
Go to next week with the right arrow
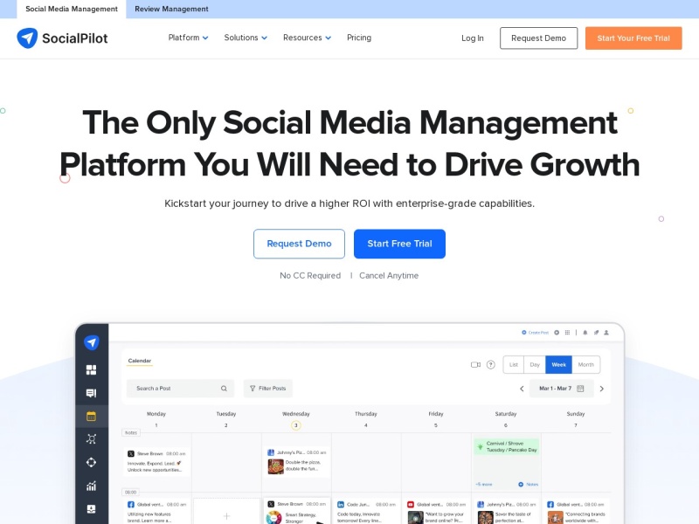coord(602,389)
